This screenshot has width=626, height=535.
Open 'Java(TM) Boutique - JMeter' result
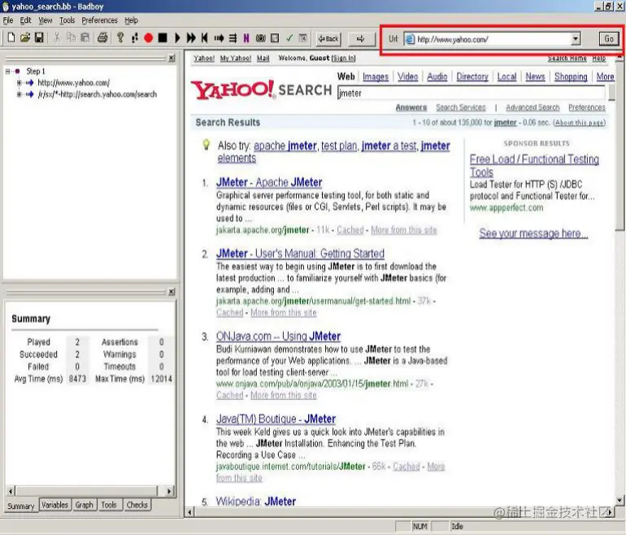pyautogui.click(x=276, y=419)
